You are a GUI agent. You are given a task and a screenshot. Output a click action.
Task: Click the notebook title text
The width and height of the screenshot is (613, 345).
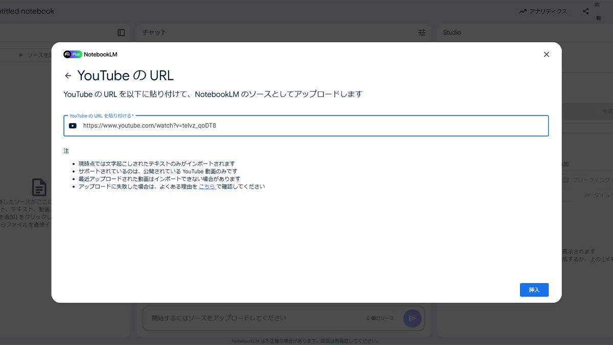click(x=27, y=11)
